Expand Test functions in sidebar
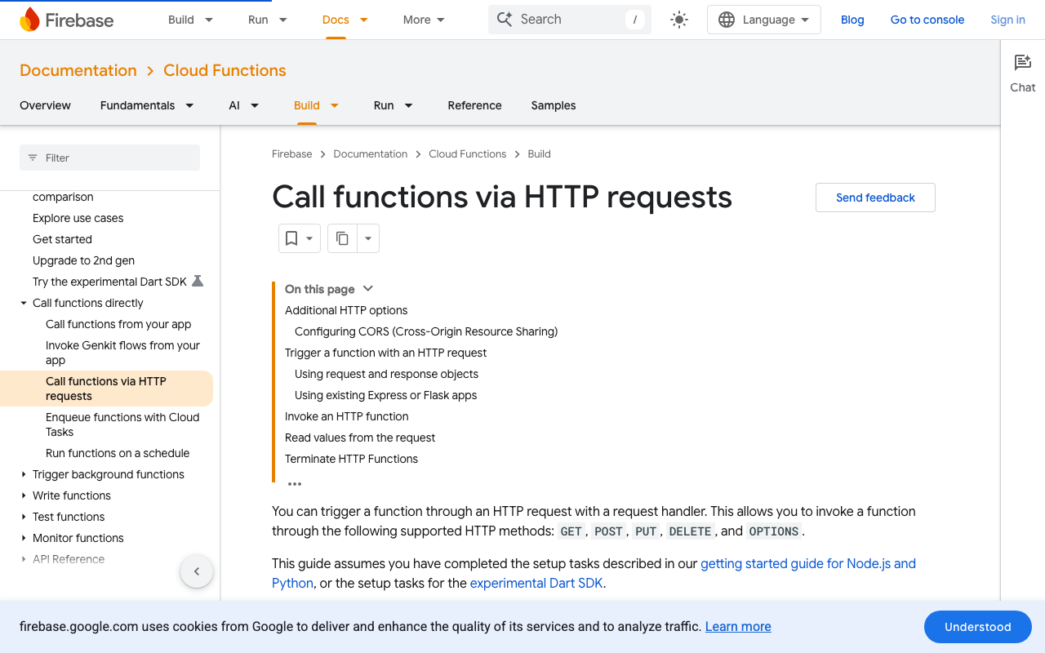This screenshot has height=653, width=1045. click(x=24, y=517)
